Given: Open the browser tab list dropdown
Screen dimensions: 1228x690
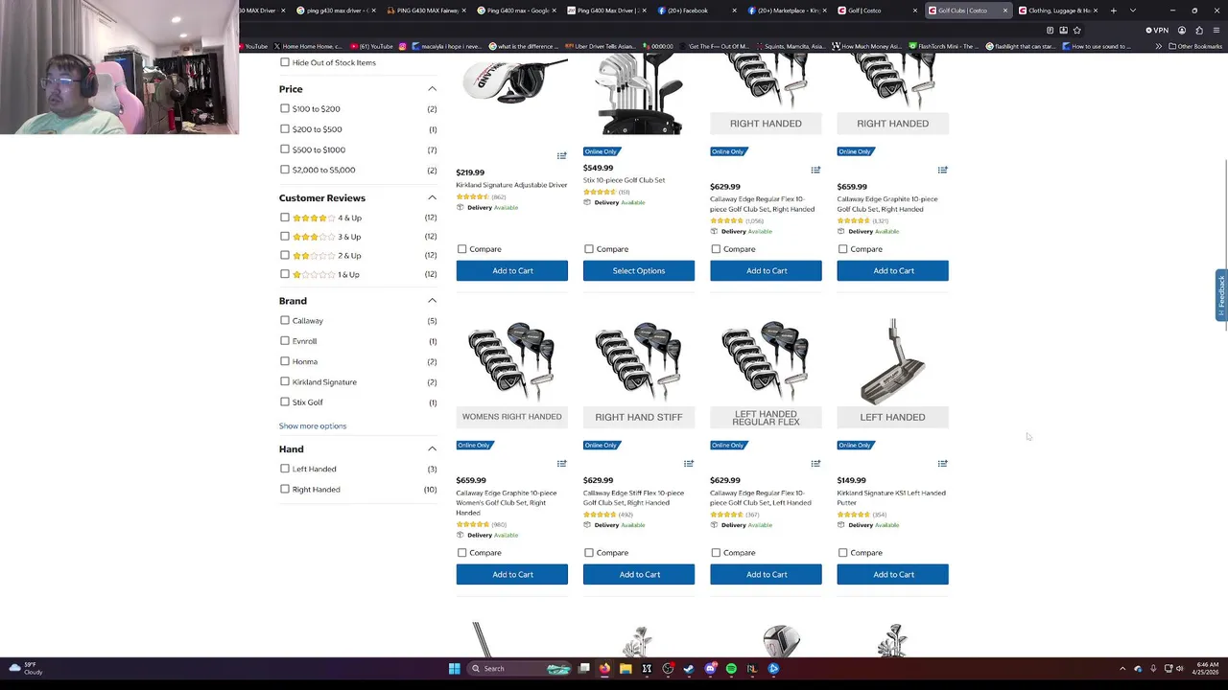Looking at the screenshot, I should pos(1133,11).
